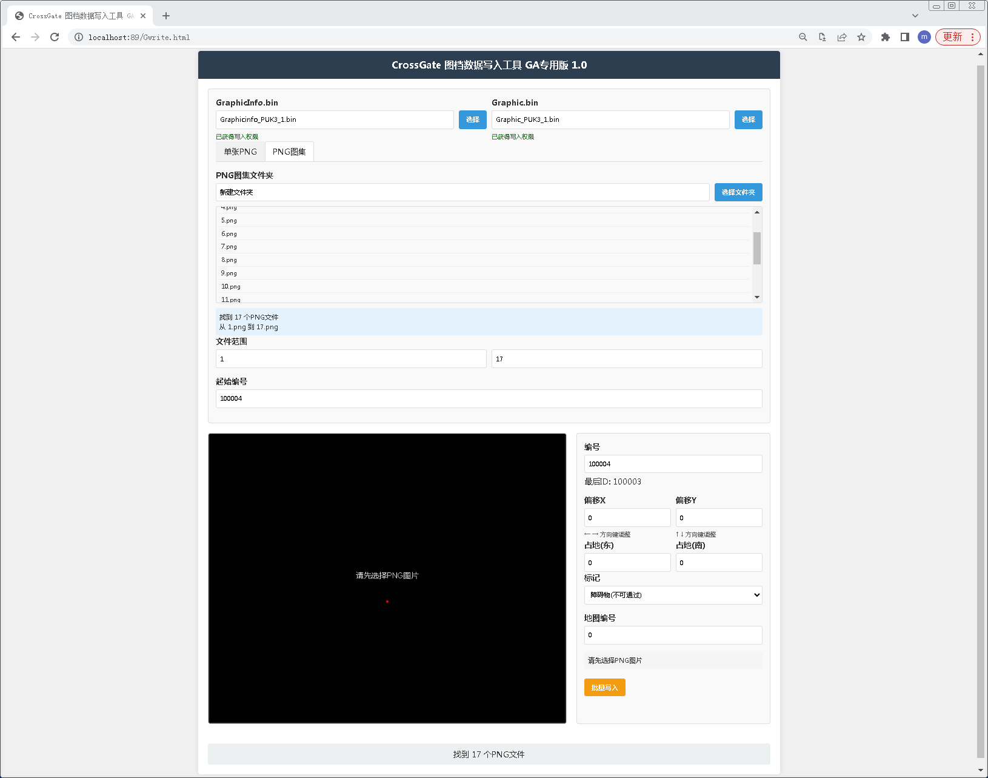The image size is (988, 778).
Task: Click the GraphicInfo.bin filename field
Action: pyautogui.click(x=335, y=119)
